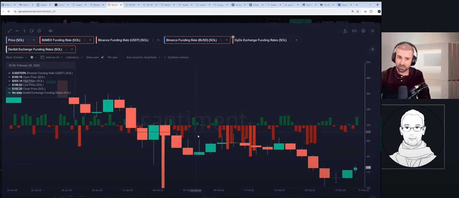Viewport: 459px width, 198px height.
Task: Add a sticky note to chart
Action: 32,31
